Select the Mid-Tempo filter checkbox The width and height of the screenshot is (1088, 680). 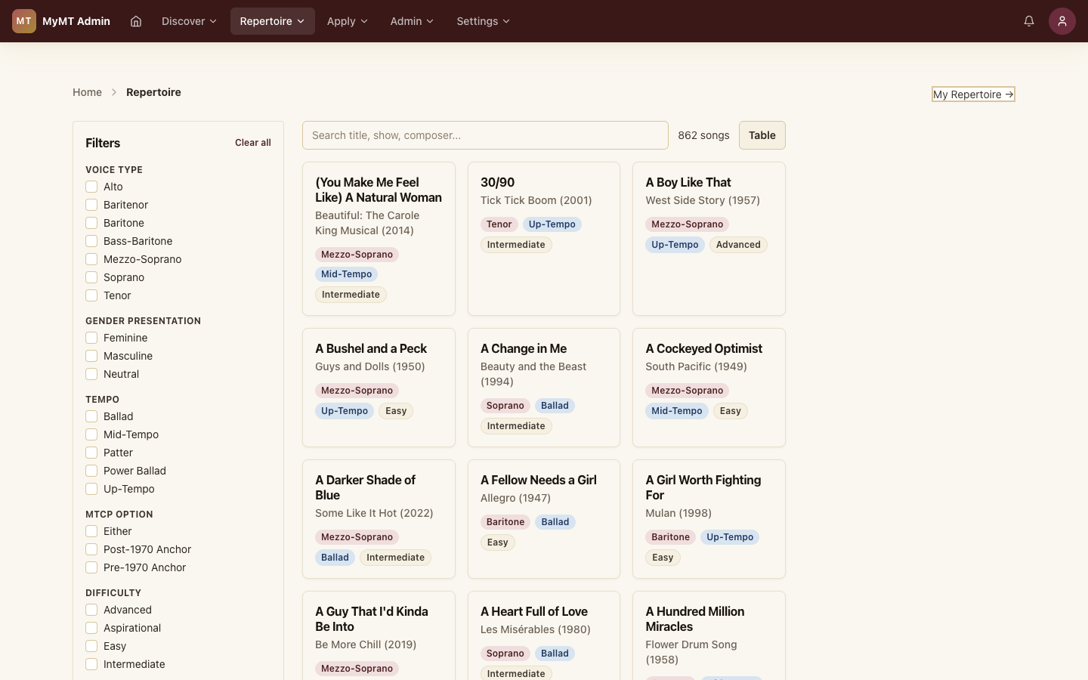(91, 434)
